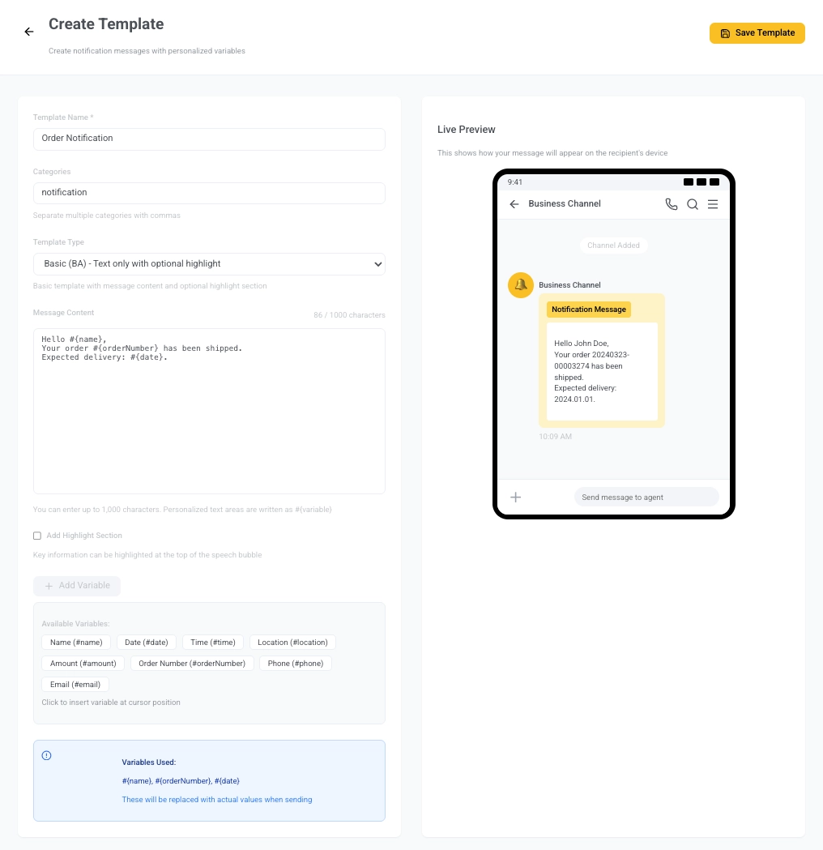Click the back arrow to leave Create Template

click(29, 32)
